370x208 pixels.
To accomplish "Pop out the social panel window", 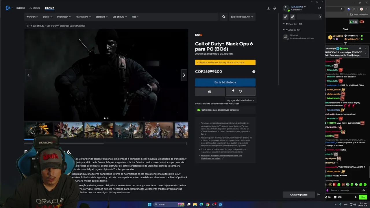I will [320, 8].
